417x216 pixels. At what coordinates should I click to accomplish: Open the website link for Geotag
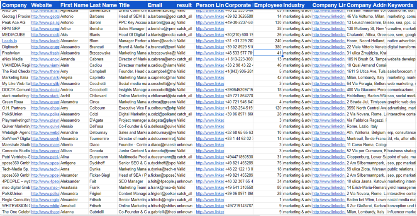(45, 16)
